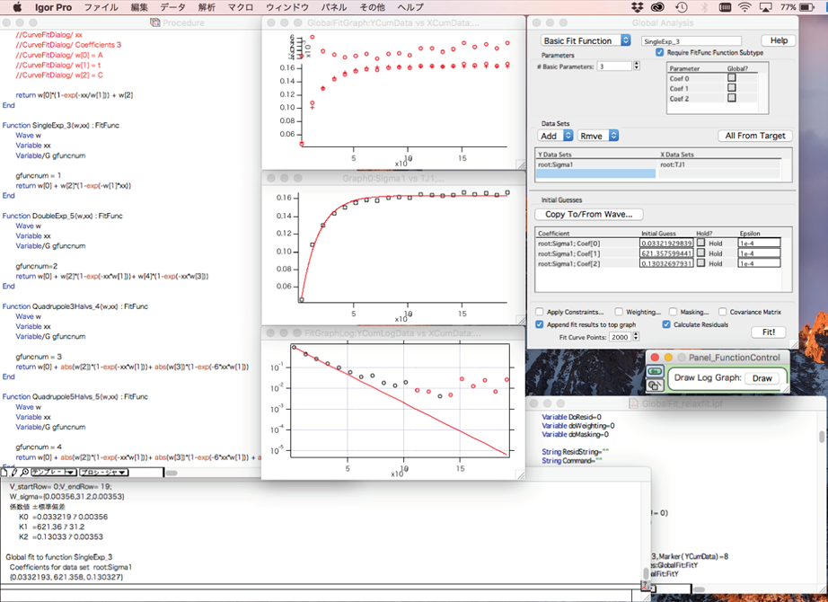The image size is (828, 602).
Task: Click the pencil icon in Procedure window
Action: (x=14, y=471)
